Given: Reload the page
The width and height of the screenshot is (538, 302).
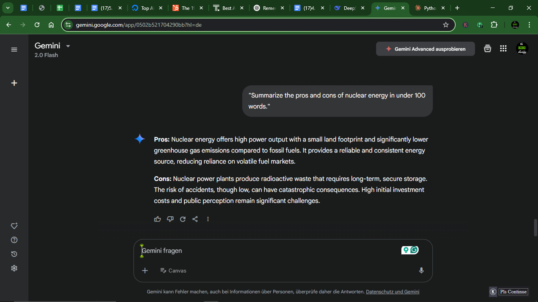Looking at the screenshot, I should pyautogui.click(x=37, y=25).
